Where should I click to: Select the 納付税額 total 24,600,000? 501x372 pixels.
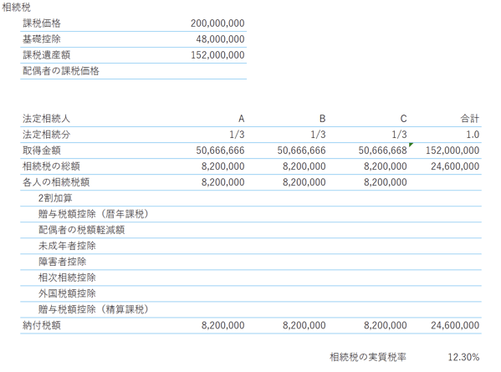(x=455, y=325)
